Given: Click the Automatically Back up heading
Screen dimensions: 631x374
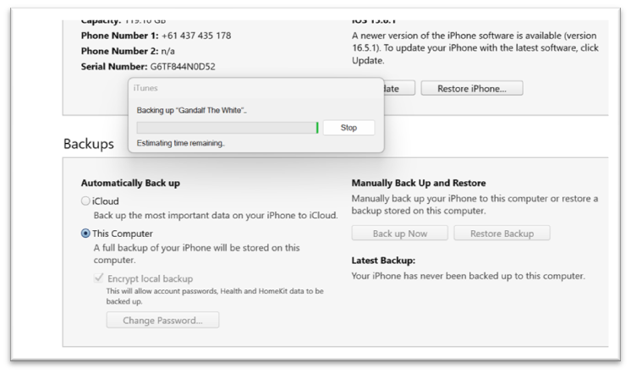Looking at the screenshot, I should 130,183.
